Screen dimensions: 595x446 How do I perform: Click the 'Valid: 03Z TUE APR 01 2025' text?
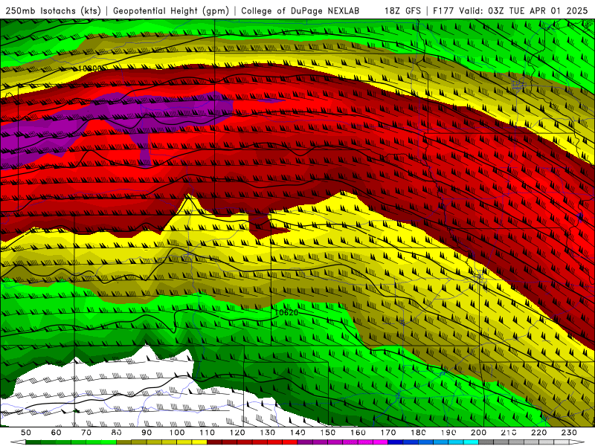click(x=524, y=11)
